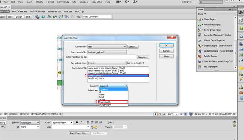The image size is (244, 140).
Task: Click the Page Properties... button
Action: coord(79,133)
